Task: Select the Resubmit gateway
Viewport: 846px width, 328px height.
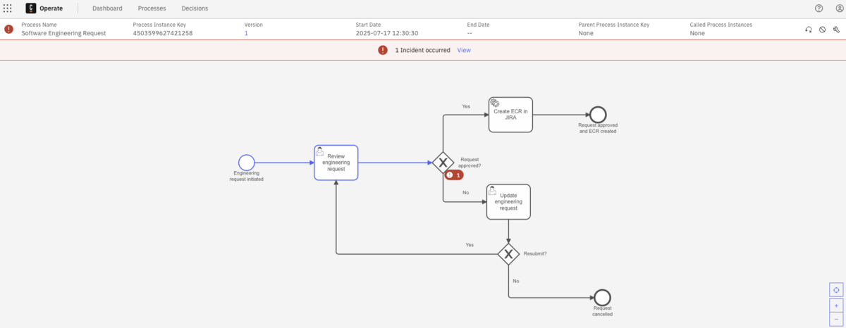Action: [508, 253]
